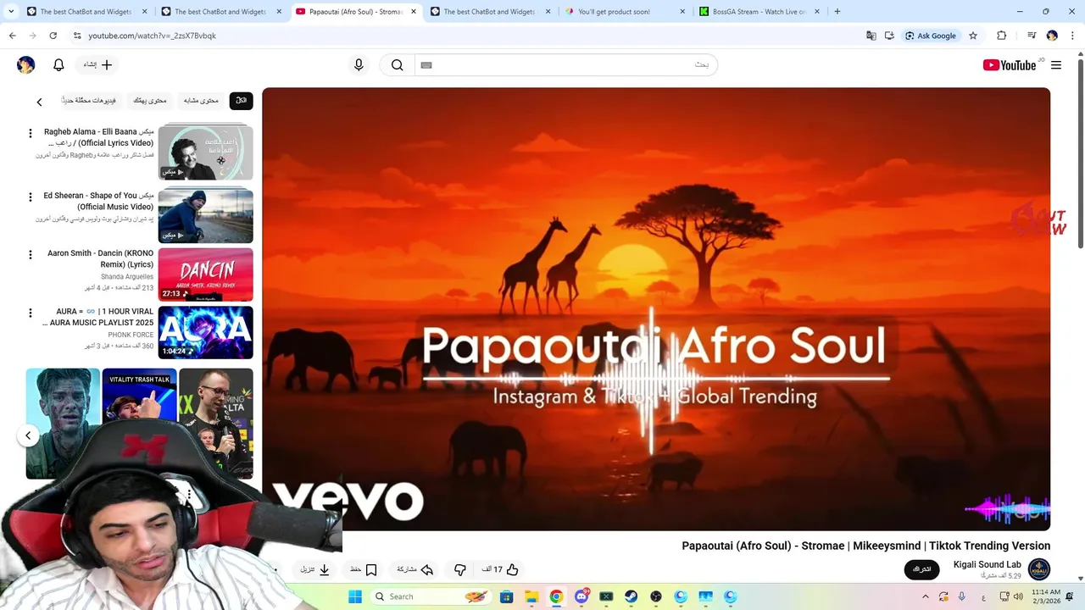This screenshot has width=1085, height=610.
Task: Bookmark this page with star icon
Action: tap(973, 36)
